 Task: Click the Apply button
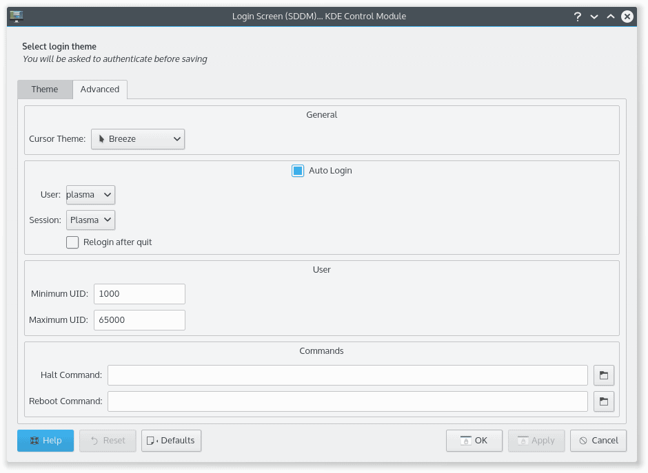tap(536, 441)
